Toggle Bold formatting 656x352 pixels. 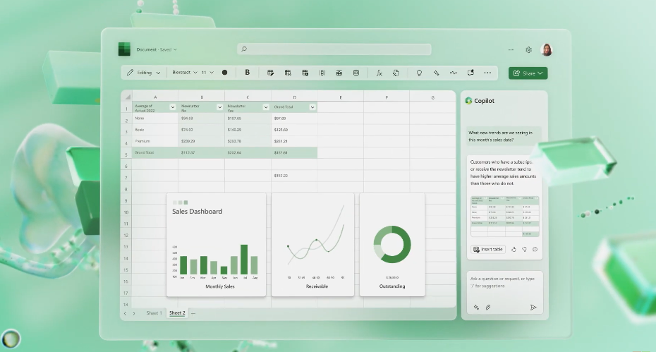(248, 73)
